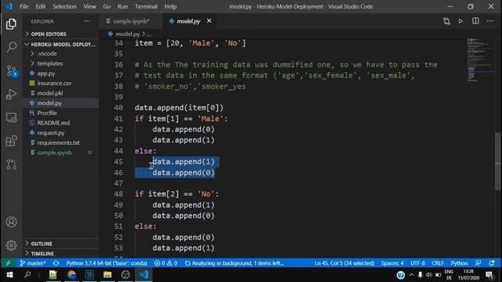This screenshot has height=282, width=502.
Task: Click the Open Changes icon in editor toolbar
Action: (446, 21)
